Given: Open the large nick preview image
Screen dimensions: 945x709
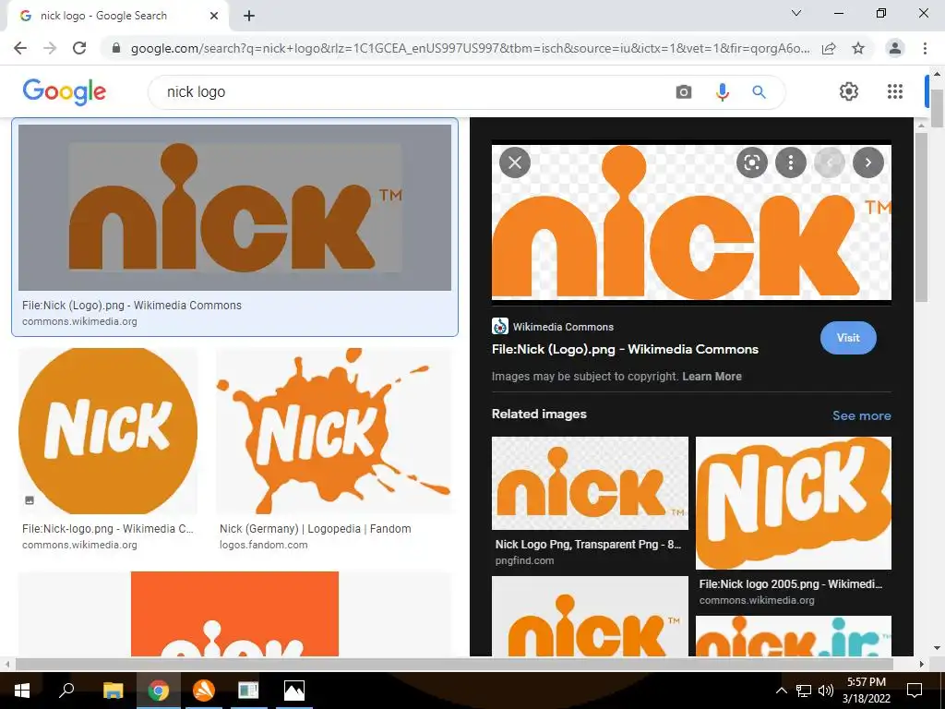Looking at the screenshot, I should [691, 222].
